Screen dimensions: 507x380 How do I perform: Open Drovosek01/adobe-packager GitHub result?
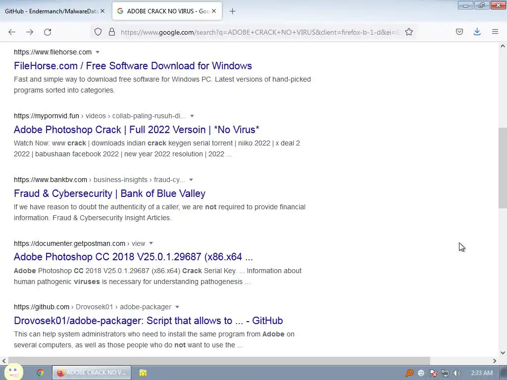149,321
